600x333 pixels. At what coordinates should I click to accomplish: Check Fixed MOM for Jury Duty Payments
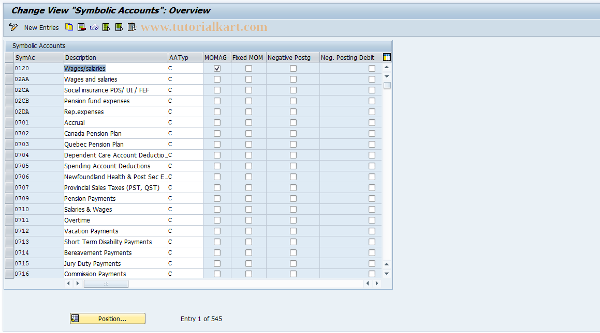[x=248, y=264]
